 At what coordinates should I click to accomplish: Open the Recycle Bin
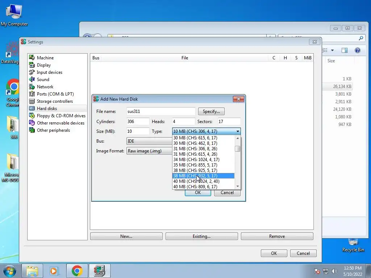(x=353, y=245)
